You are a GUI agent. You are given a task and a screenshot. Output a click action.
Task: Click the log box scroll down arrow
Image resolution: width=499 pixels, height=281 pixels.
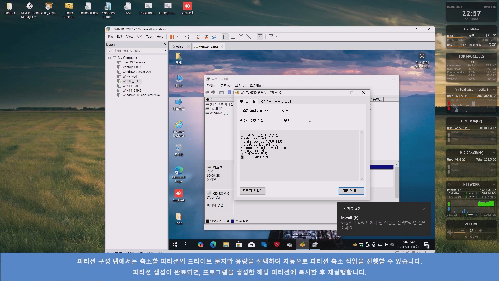click(362, 179)
